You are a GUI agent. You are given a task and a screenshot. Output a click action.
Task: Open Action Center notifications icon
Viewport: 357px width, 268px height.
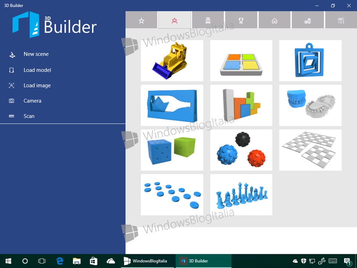347,262
